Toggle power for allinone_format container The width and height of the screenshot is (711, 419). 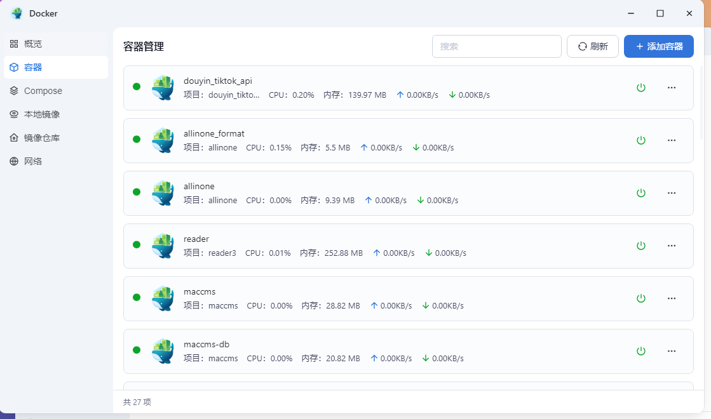pyautogui.click(x=640, y=140)
